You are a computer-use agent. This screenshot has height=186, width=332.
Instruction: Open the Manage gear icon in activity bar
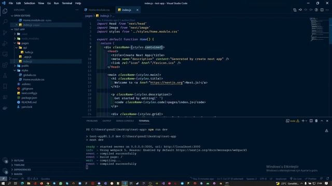(x=5, y=171)
